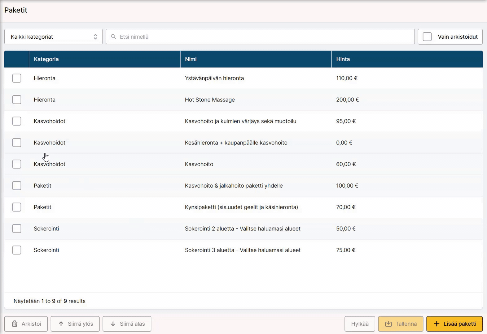Click the save icon on Tallenna button
487x334 pixels.
pos(388,324)
